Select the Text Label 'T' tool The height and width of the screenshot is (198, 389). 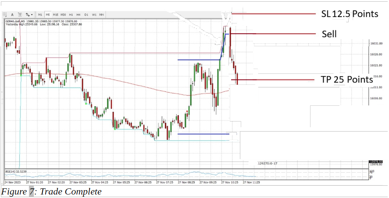tap(20, 15)
